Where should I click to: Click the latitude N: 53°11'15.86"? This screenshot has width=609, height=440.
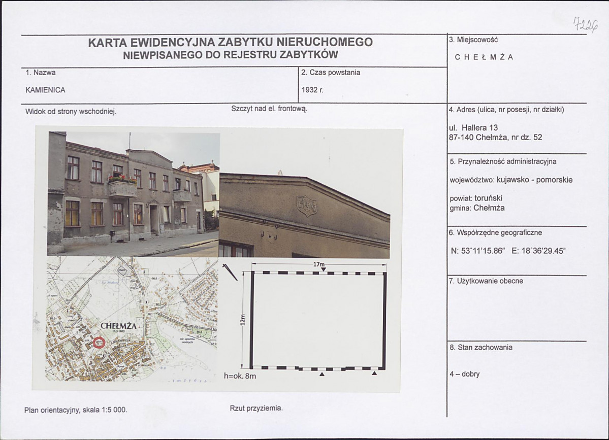pyautogui.click(x=478, y=251)
